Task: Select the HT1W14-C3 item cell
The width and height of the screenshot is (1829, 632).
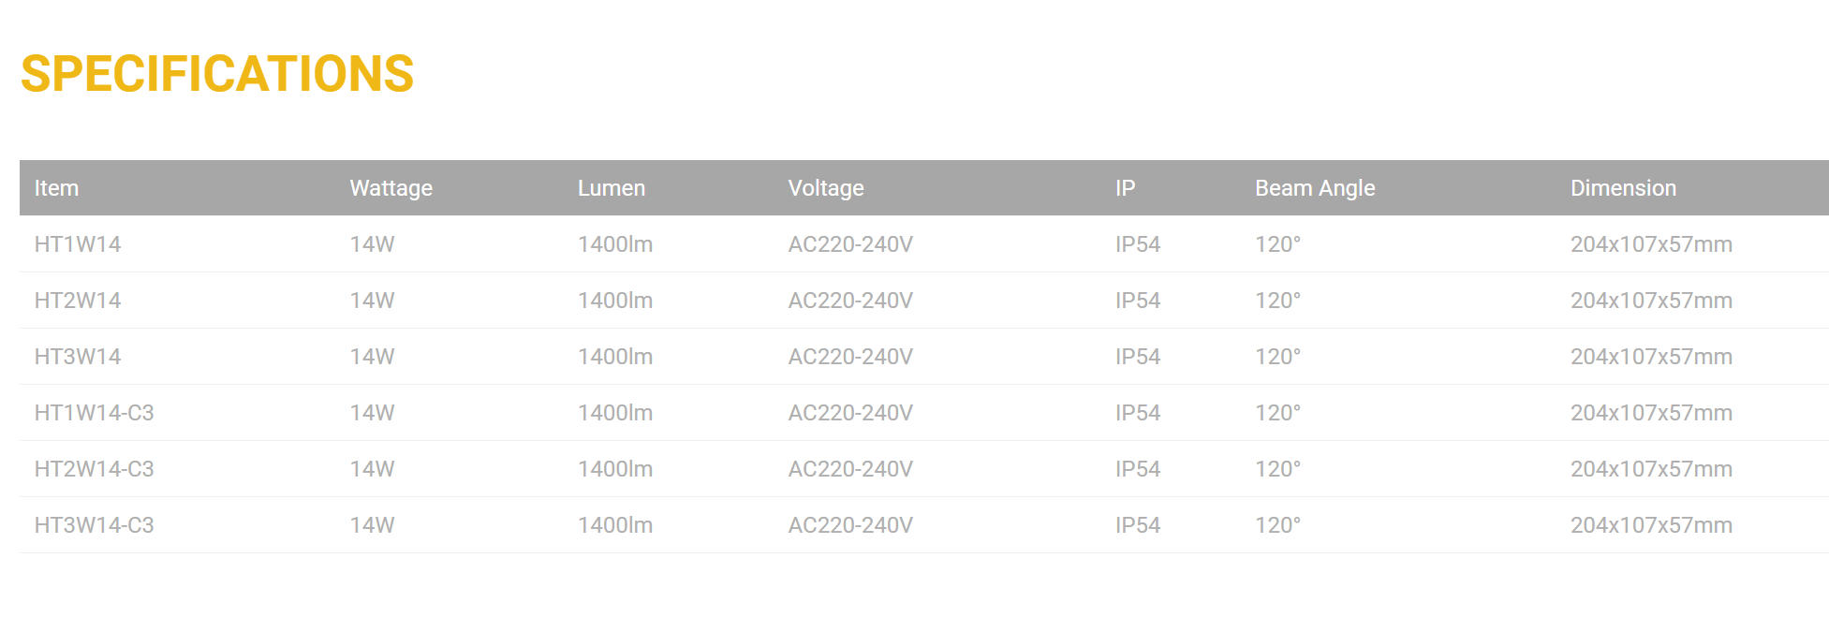Action: tap(94, 413)
